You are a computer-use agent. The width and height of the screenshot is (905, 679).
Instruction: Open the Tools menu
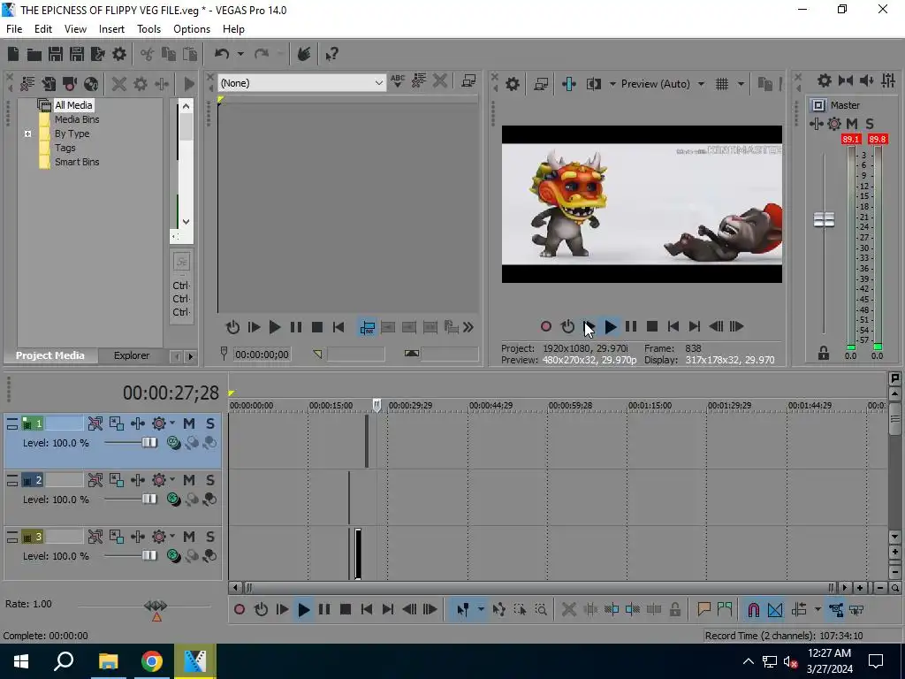click(x=148, y=29)
